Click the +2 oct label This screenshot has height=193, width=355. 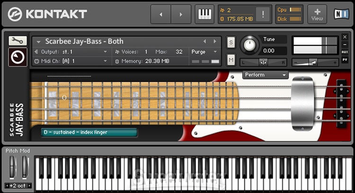pyautogui.click(x=18, y=186)
